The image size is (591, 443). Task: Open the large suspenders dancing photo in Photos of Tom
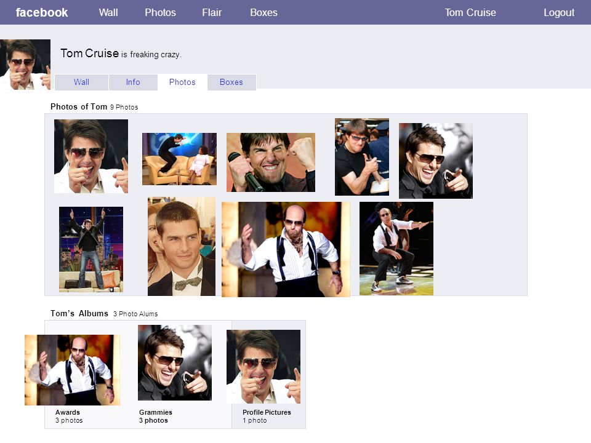pyautogui.click(x=286, y=249)
